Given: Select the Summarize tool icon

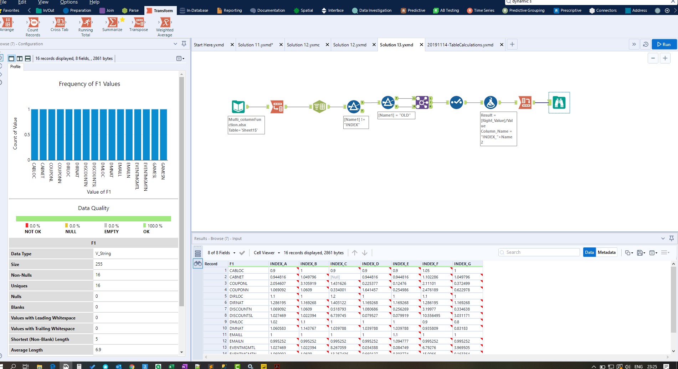Looking at the screenshot, I should pyautogui.click(x=112, y=23).
